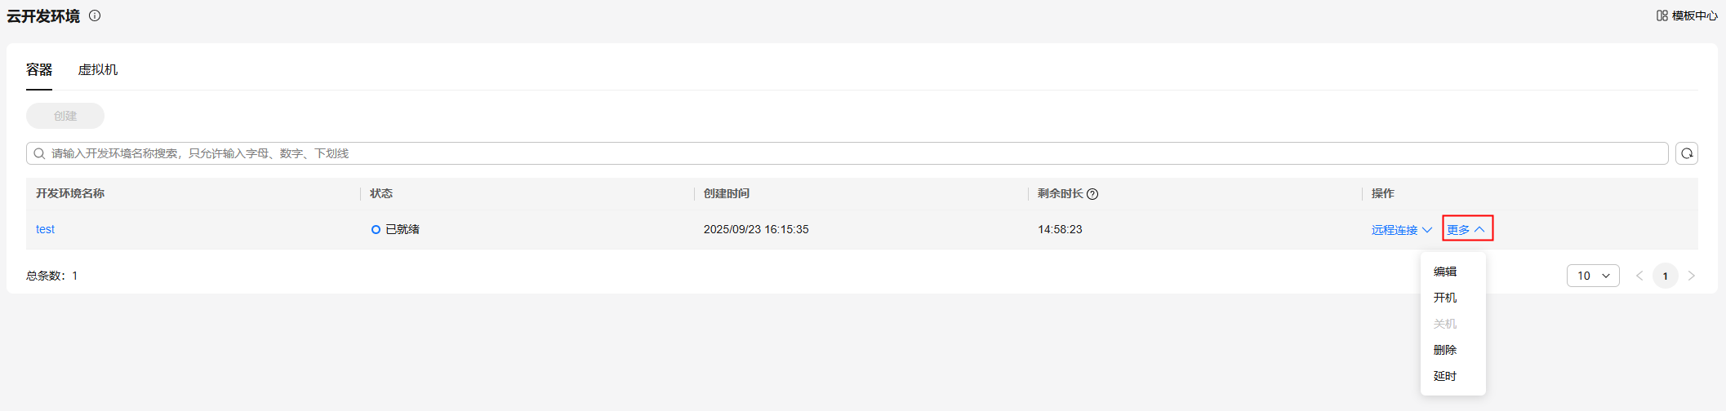
Task: Open 模板中心 template center icon
Action: tap(1661, 15)
